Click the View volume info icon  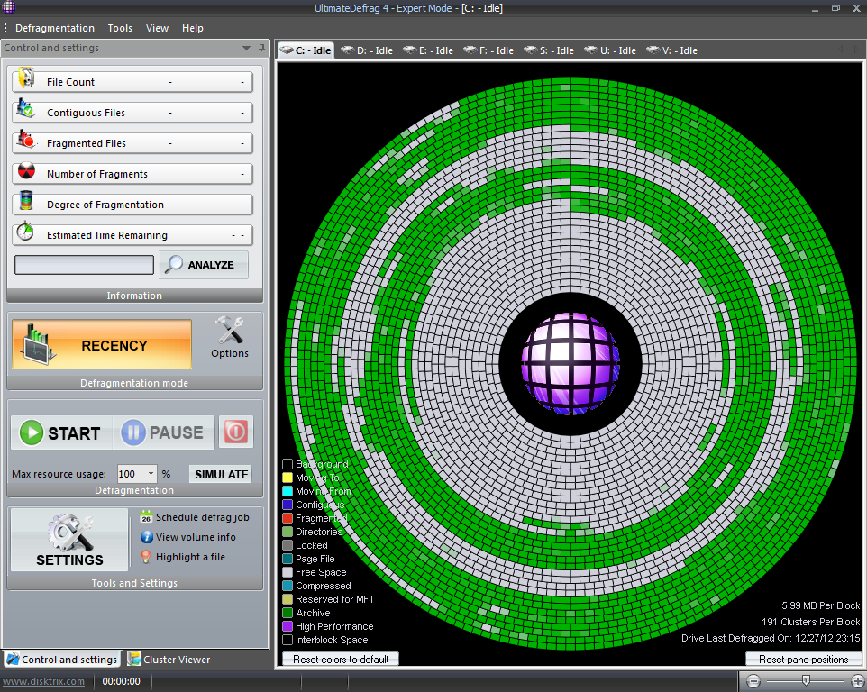coord(146,537)
